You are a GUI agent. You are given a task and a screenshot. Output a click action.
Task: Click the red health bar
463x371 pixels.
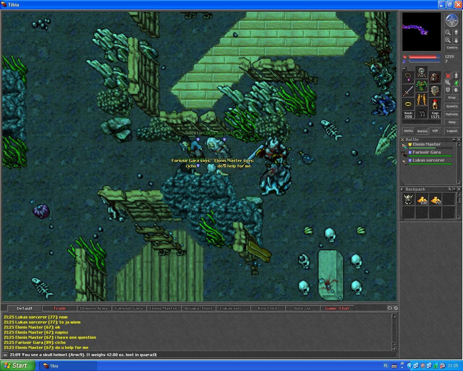click(x=425, y=57)
